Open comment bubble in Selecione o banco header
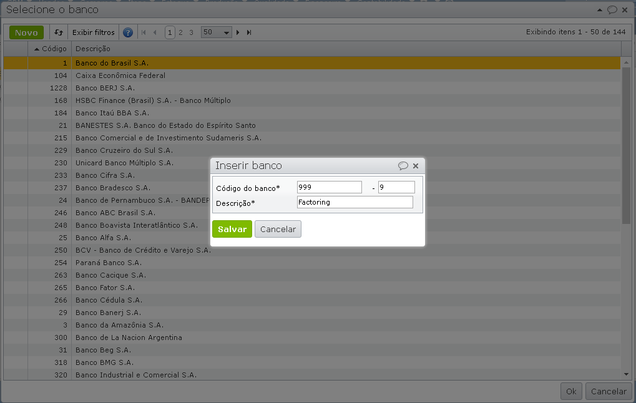The image size is (636, 403). pyautogui.click(x=612, y=10)
